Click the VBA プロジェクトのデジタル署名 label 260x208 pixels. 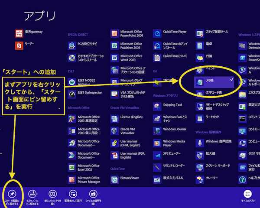pos(133,94)
